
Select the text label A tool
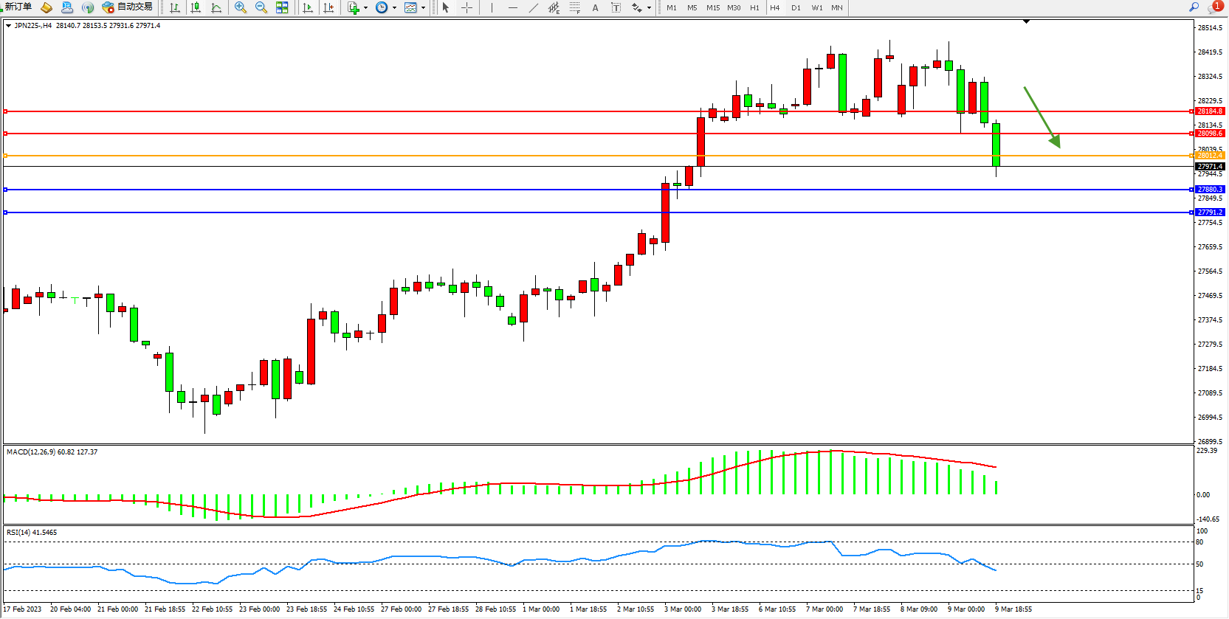point(595,7)
